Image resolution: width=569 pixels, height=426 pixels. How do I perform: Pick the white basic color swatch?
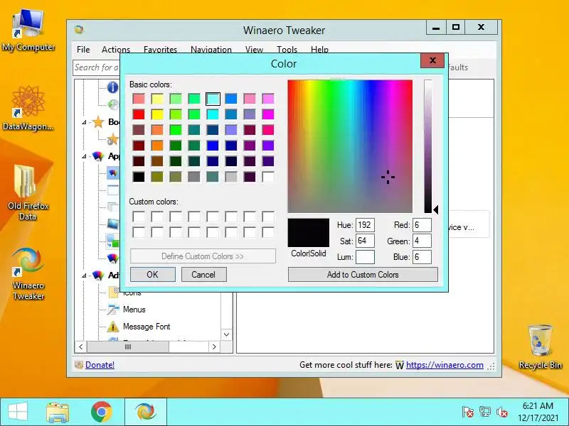pos(268,177)
